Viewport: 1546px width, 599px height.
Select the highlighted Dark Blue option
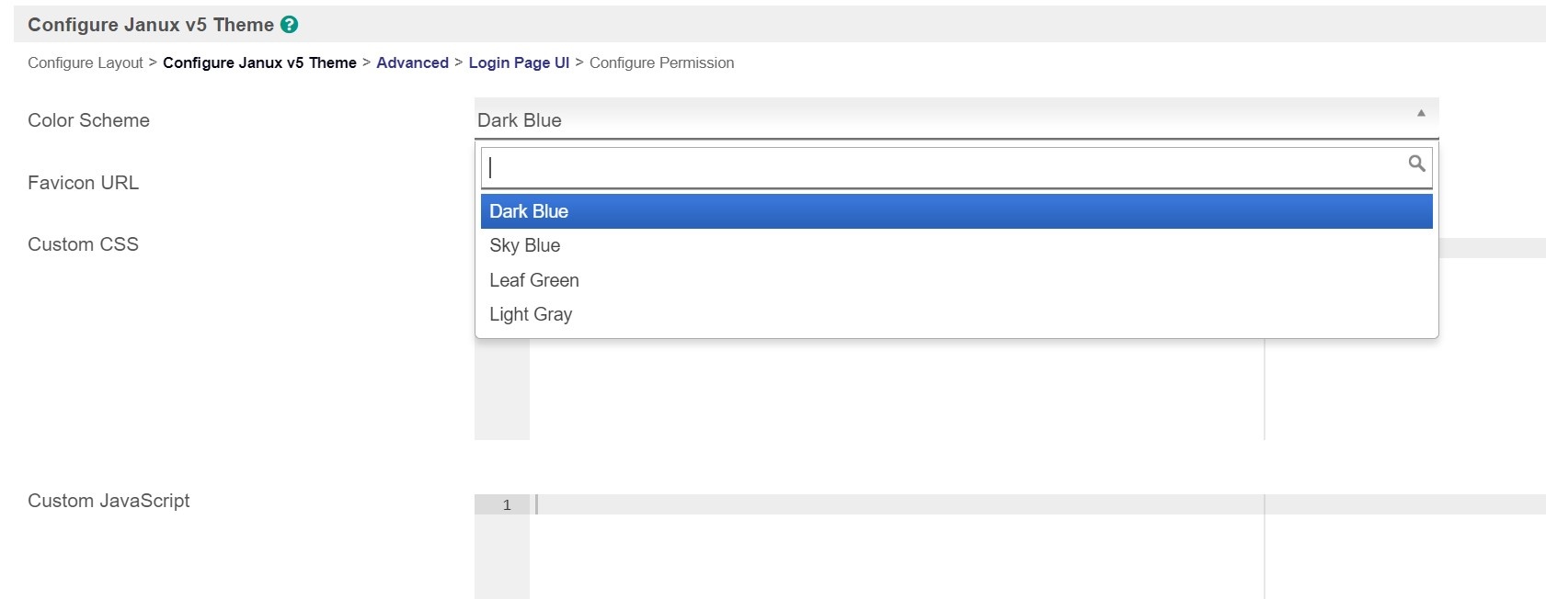coord(956,211)
